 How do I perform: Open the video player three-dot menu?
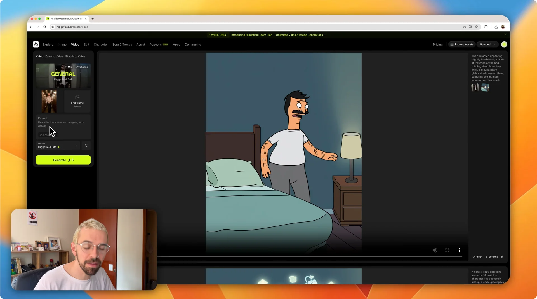(x=459, y=250)
